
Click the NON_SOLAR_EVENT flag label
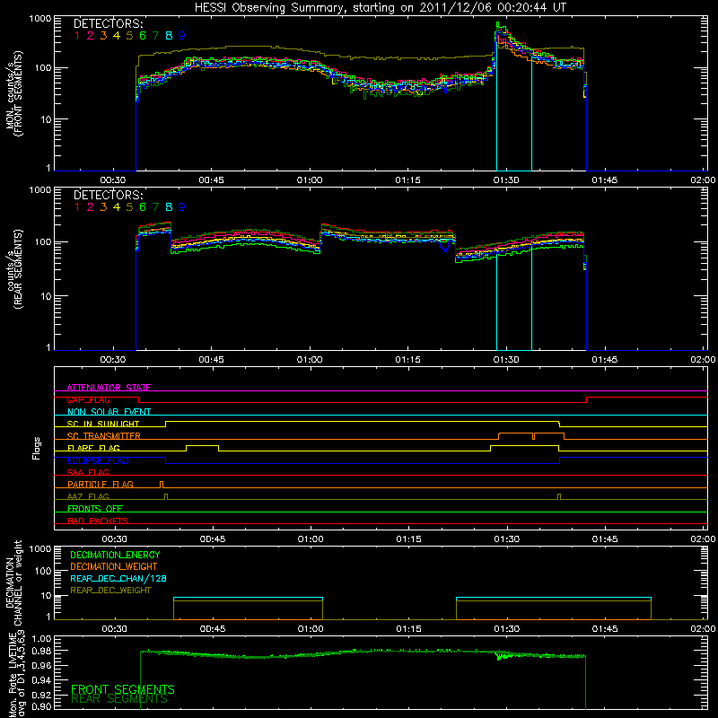click(x=109, y=412)
